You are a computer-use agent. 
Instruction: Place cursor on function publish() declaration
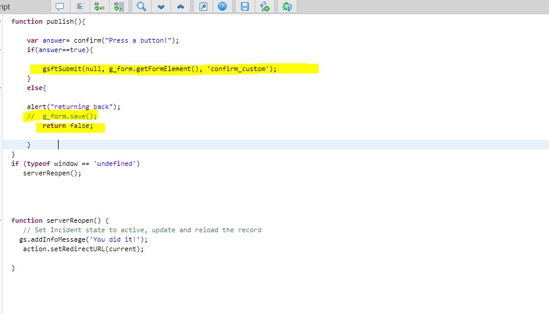(x=49, y=21)
